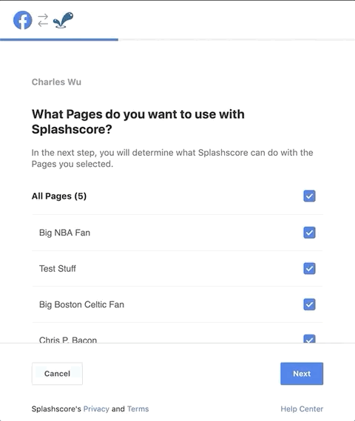Open Splashscore's Privacy link

96,409
